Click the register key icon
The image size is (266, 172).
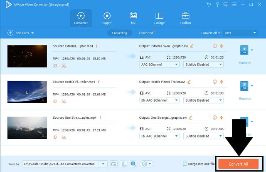(217, 5)
